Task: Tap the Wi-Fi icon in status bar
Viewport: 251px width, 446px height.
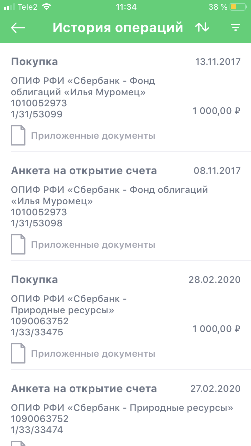Action: pyautogui.click(x=47, y=7)
